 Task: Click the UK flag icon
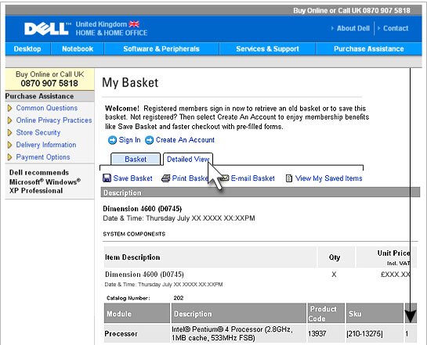[x=134, y=24]
